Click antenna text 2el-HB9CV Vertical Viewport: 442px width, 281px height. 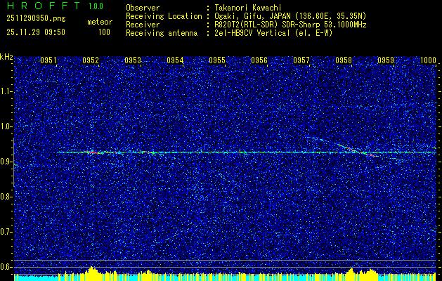click(x=252, y=33)
